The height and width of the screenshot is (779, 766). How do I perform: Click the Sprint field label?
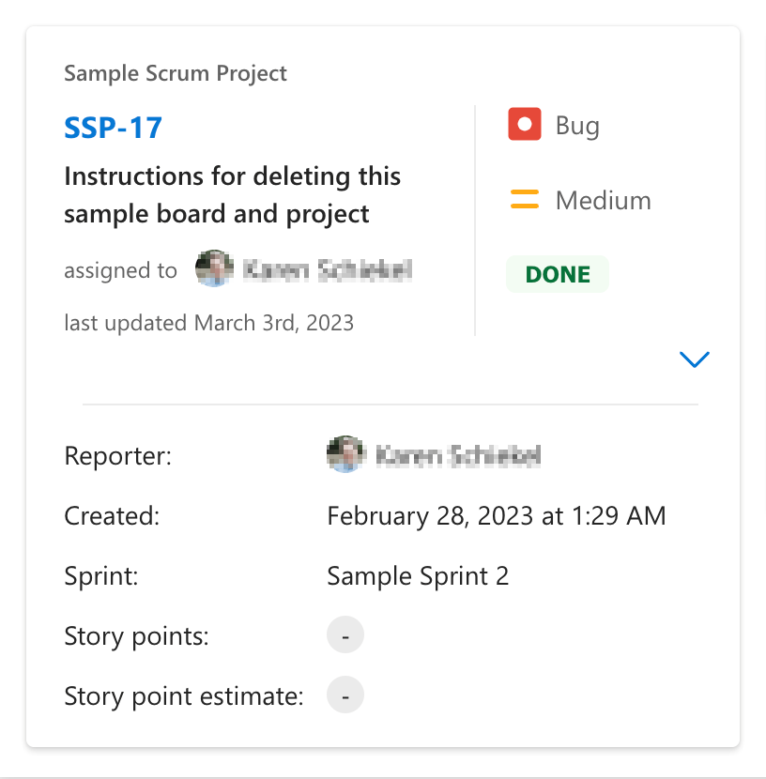click(x=100, y=575)
